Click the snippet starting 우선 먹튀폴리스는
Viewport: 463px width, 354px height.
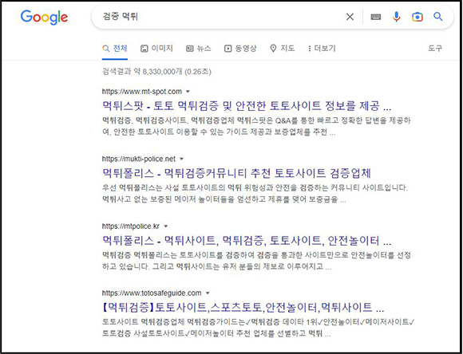(255, 194)
